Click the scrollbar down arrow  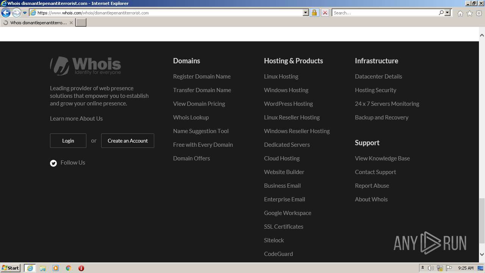pos(482,254)
